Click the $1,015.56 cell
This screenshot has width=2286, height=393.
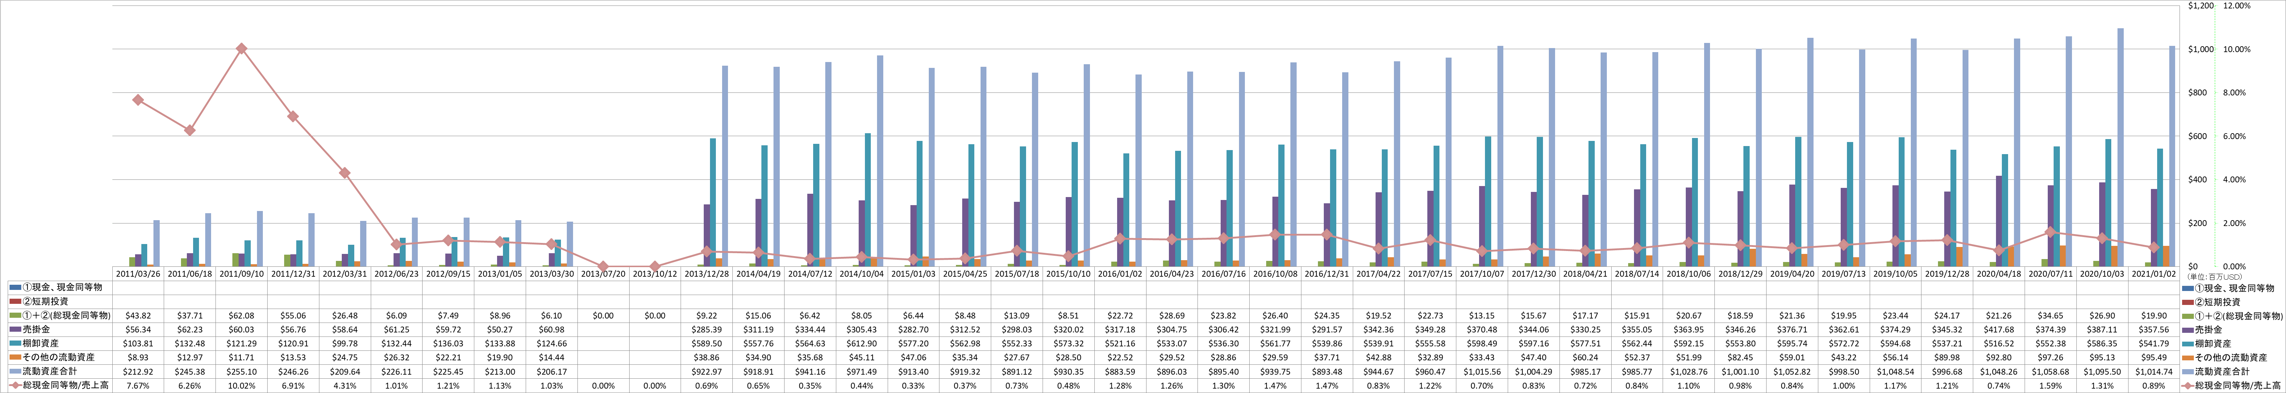pos(1482,371)
